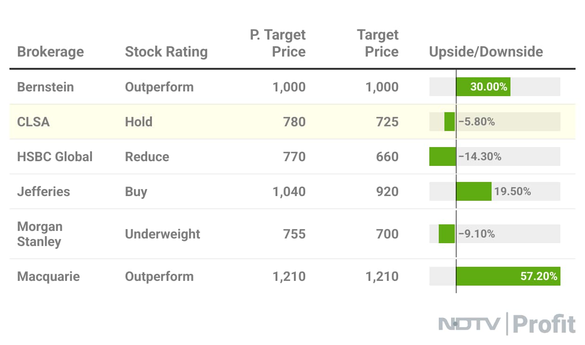Click the P. Target Price header
Viewport: 585px width, 345px height.
[278, 43]
